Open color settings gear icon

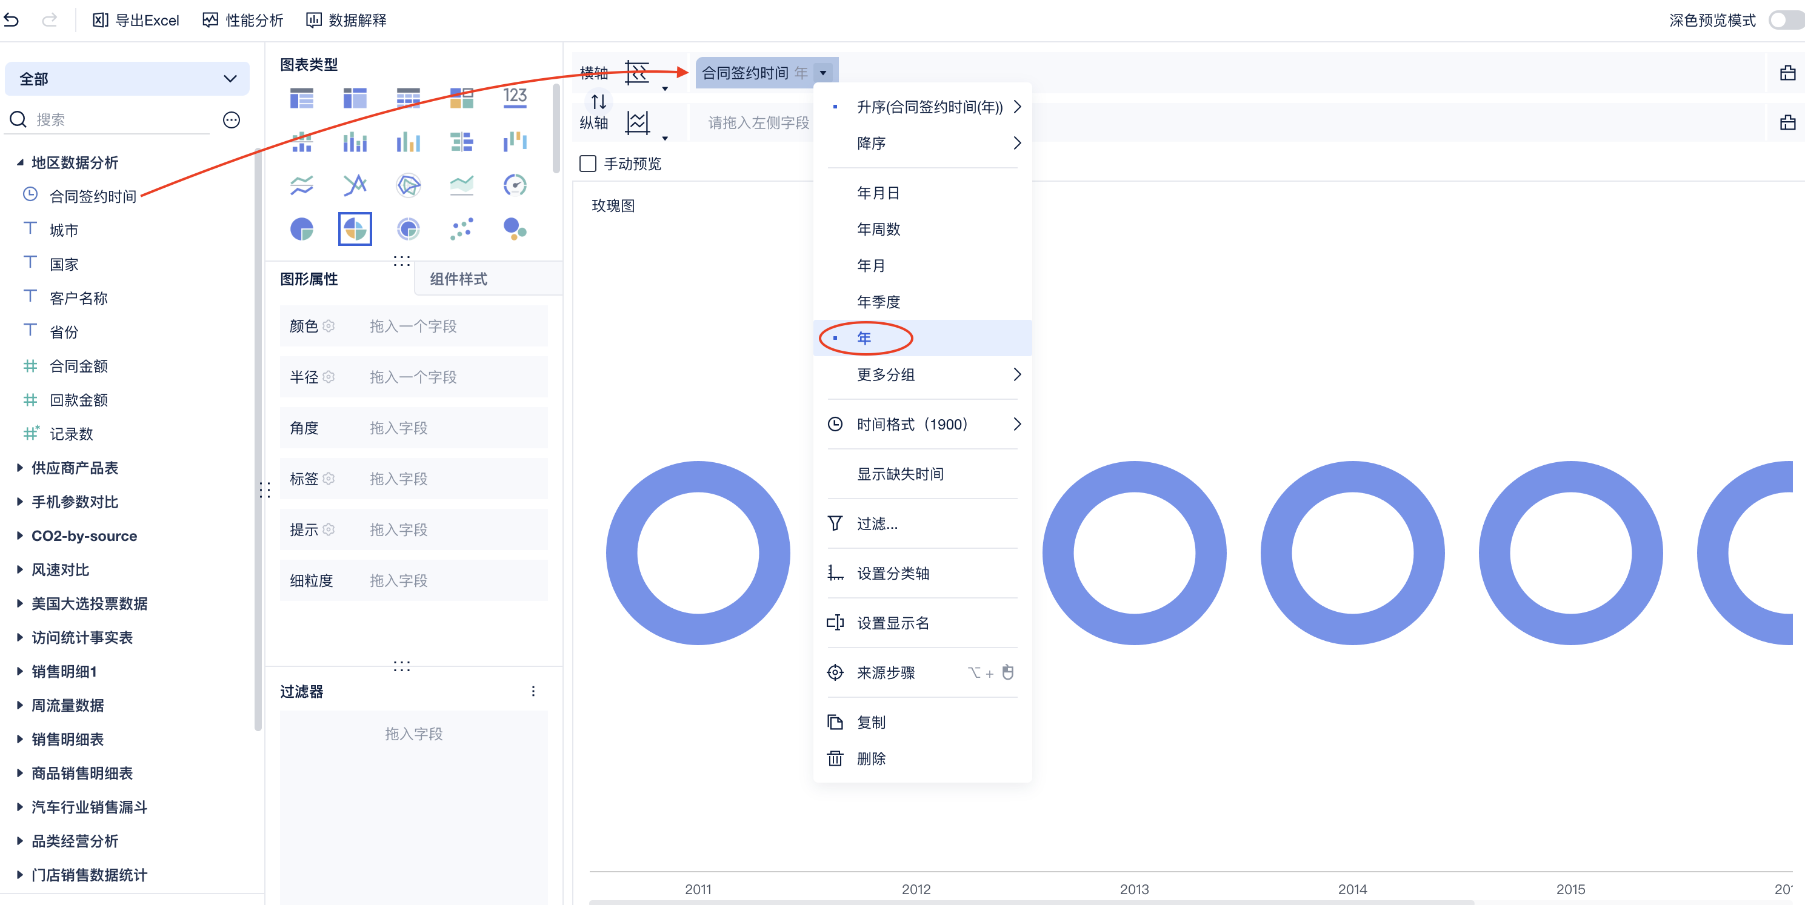pos(329,327)
